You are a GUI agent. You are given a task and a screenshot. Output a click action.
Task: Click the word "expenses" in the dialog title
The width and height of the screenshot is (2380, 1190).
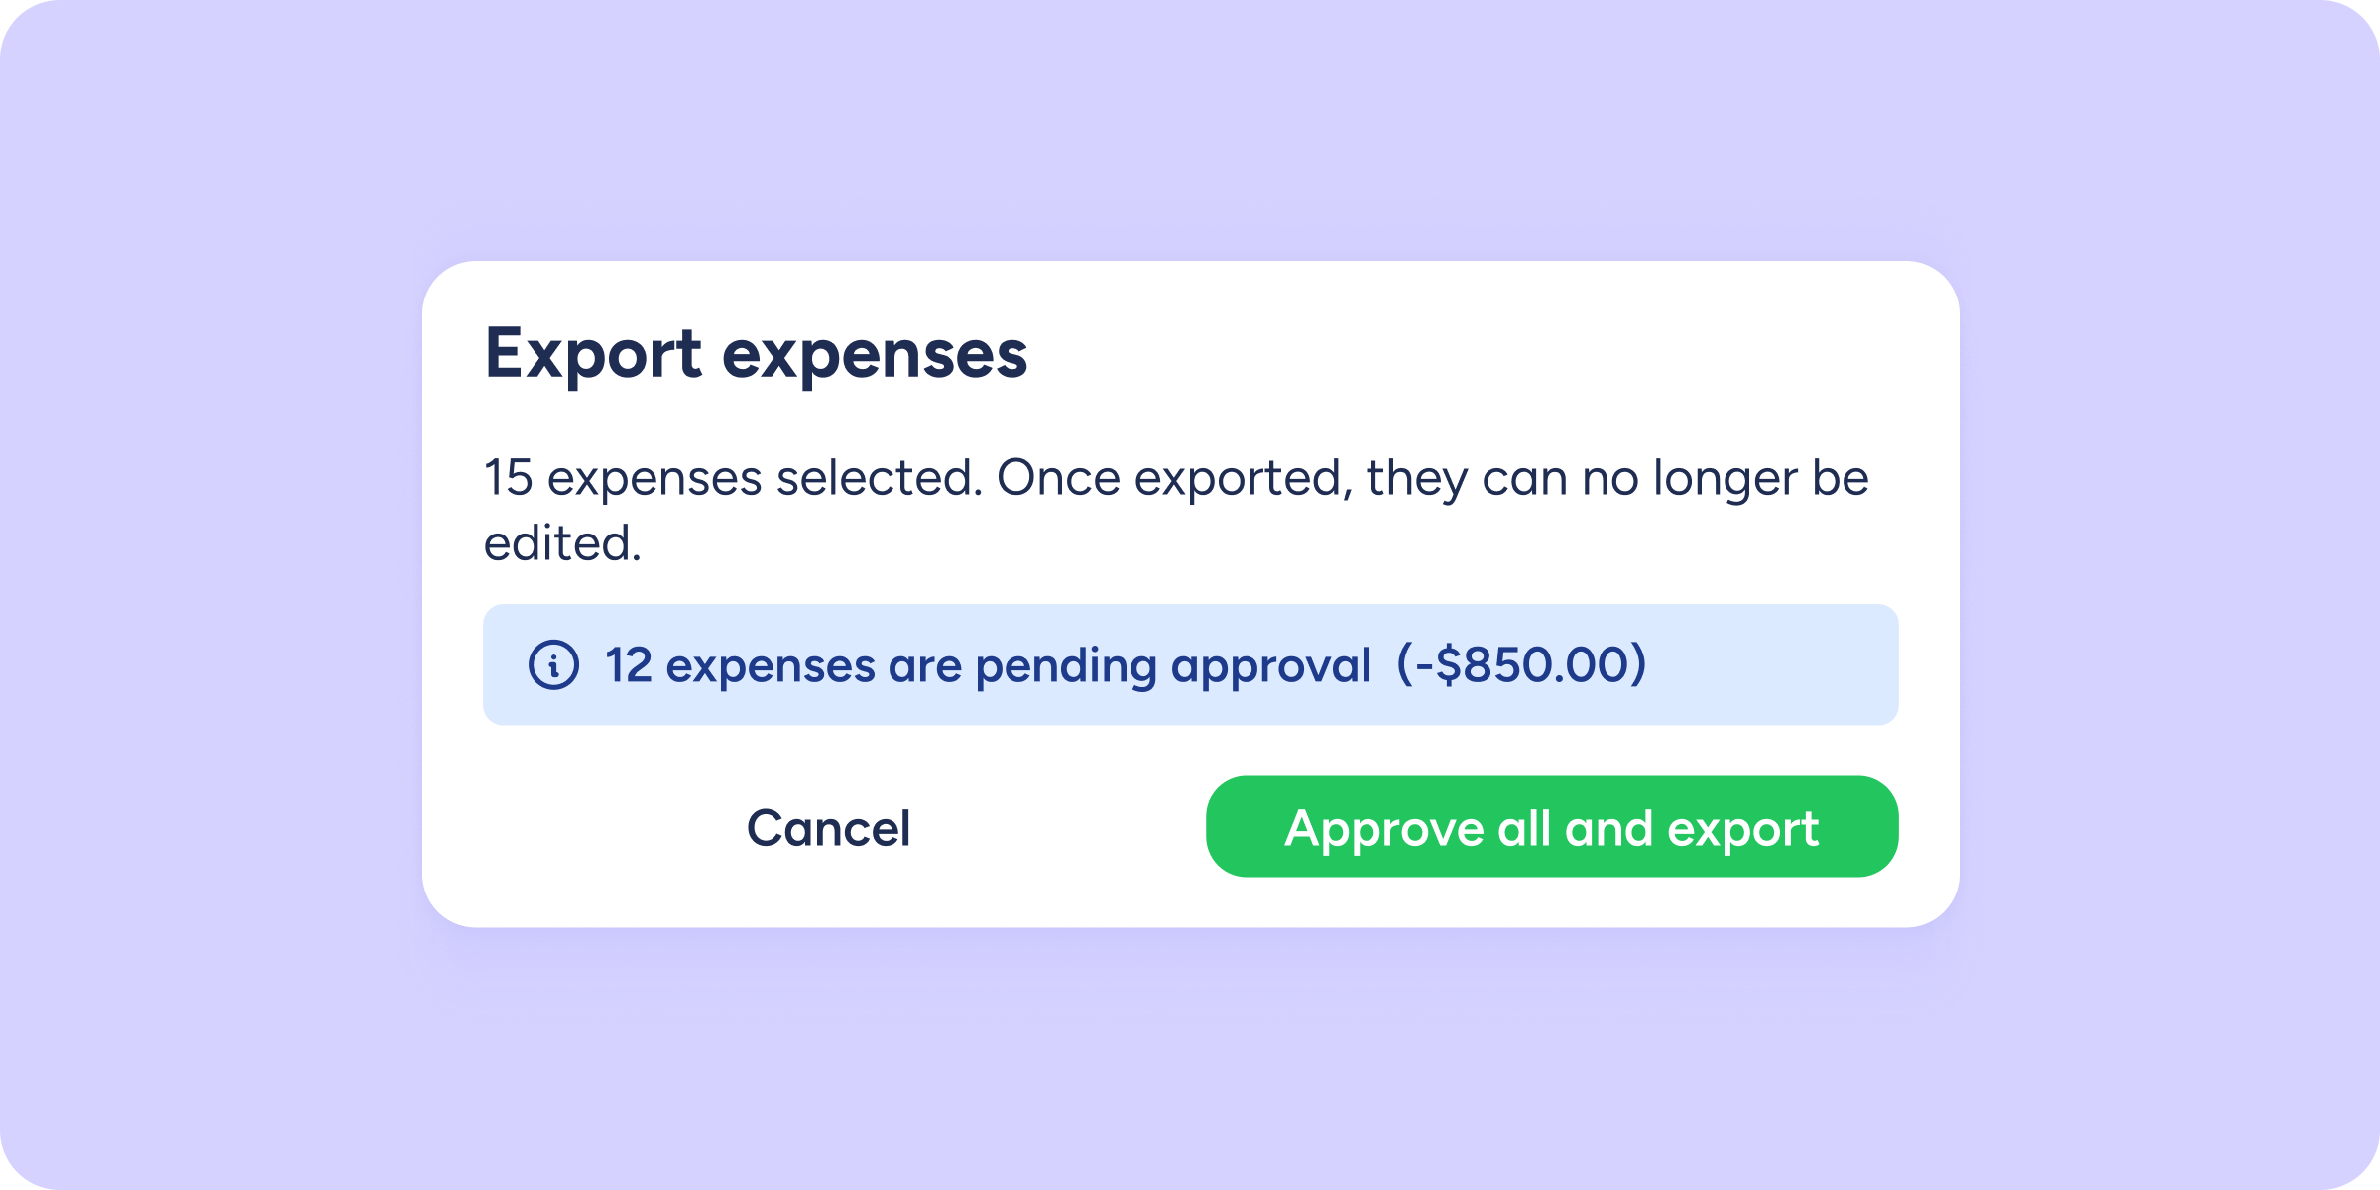(875, 356)
